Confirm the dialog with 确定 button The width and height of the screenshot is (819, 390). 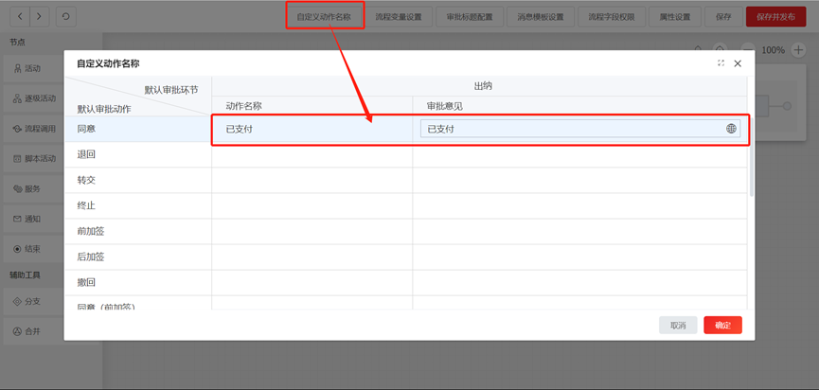coord(722,325)
